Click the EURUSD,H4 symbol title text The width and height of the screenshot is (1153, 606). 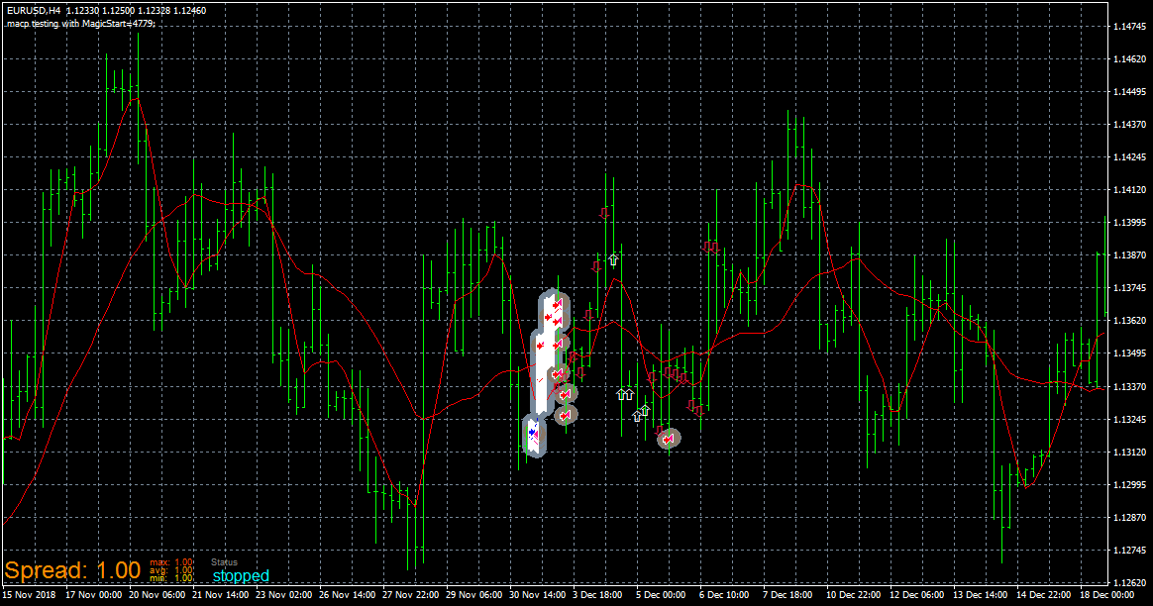point(34,11)
